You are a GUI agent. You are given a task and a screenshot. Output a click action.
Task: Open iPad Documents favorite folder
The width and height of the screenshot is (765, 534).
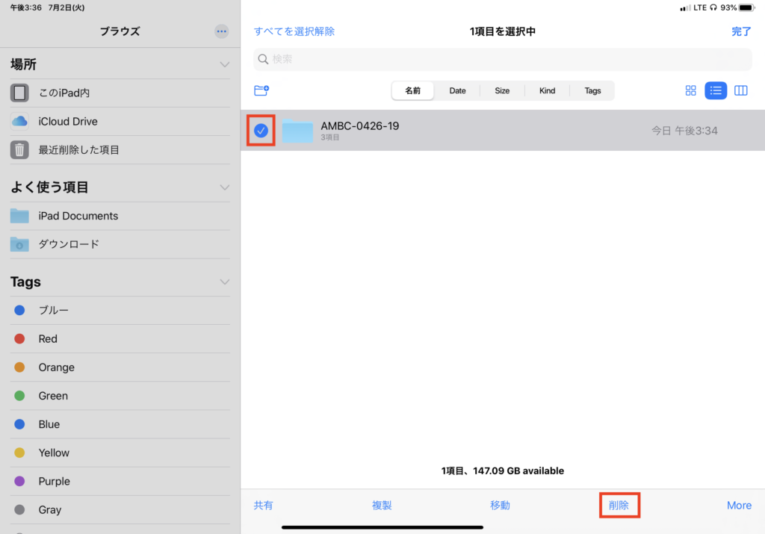120,216
